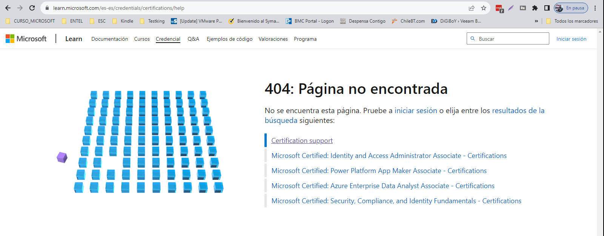
Task: Open the Re extension icon
Action: (523, 8)
